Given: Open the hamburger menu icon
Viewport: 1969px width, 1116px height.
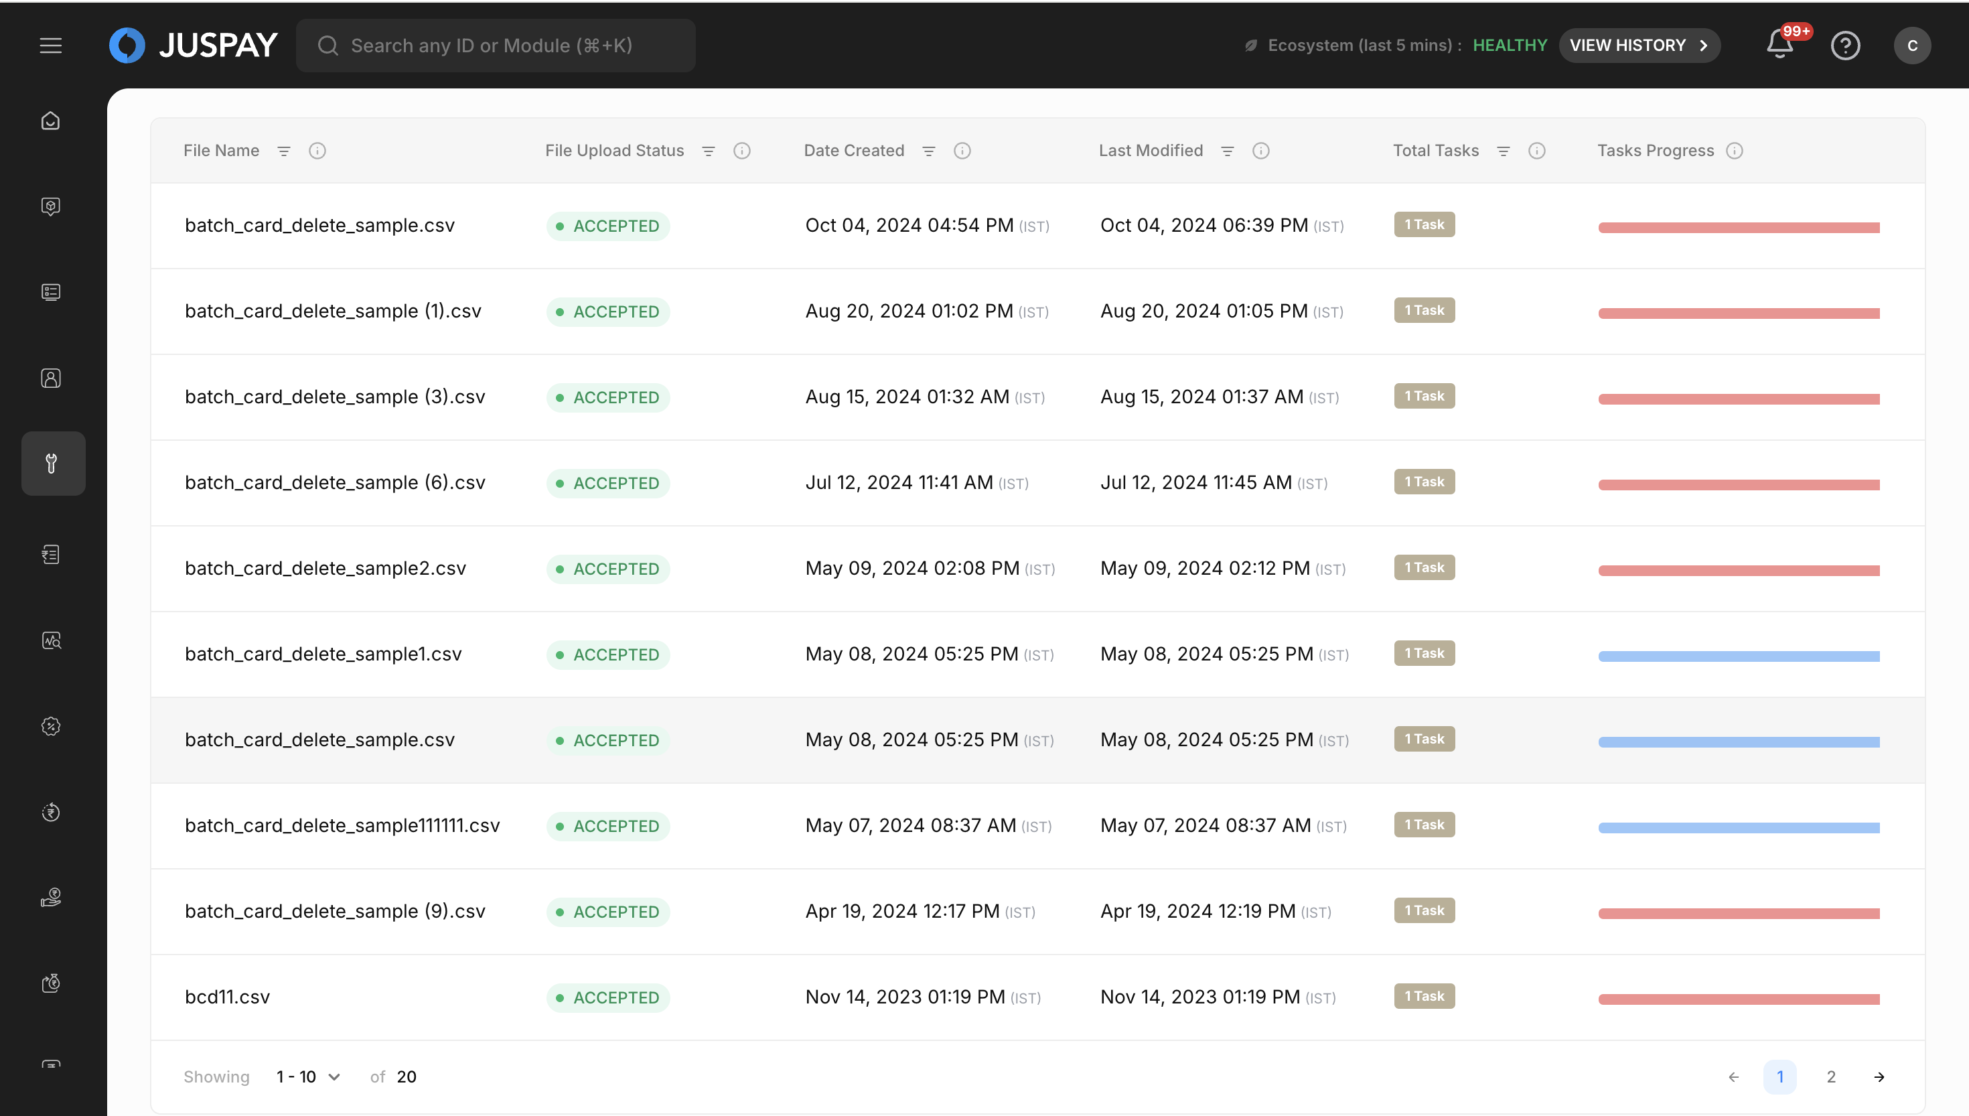Looking at the screenshot, I should point(51,46).
